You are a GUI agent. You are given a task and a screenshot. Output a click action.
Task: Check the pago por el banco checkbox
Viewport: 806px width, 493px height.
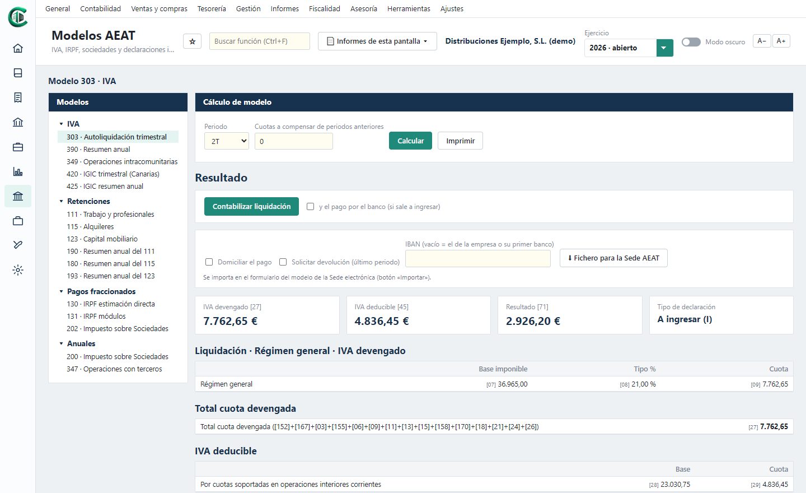[x=311, y=207]
